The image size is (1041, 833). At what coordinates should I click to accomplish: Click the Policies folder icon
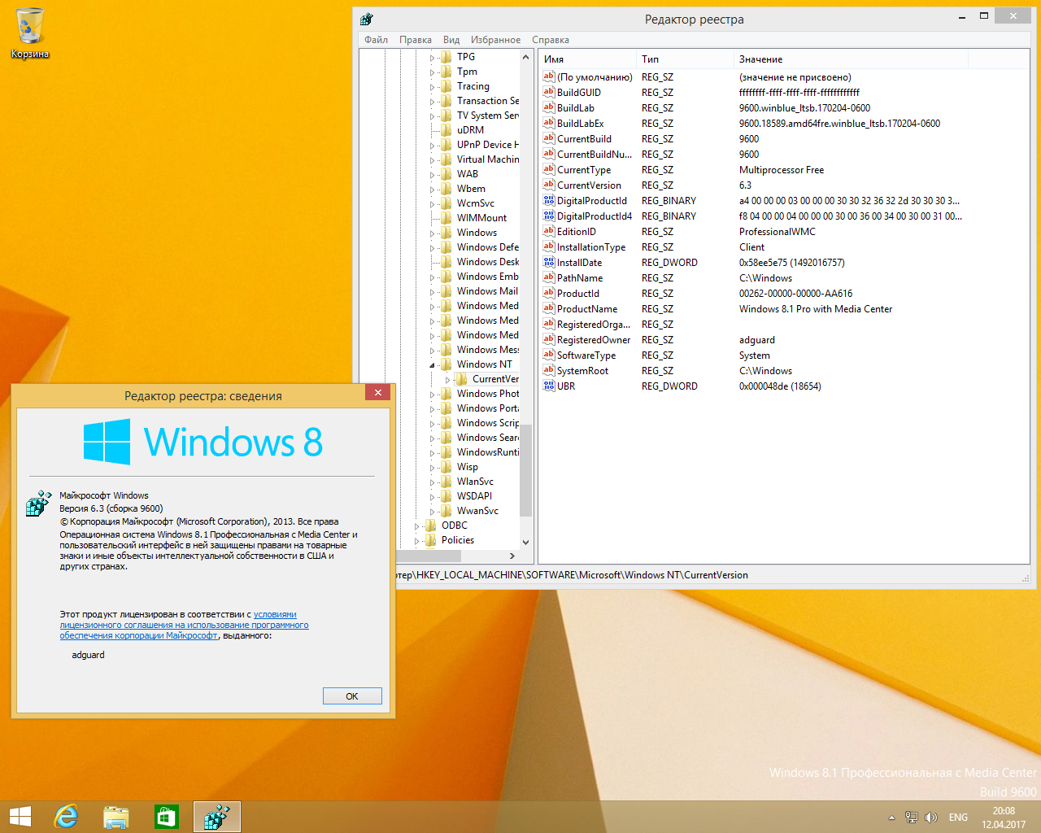pyautogui.click(x=430, y=539)
